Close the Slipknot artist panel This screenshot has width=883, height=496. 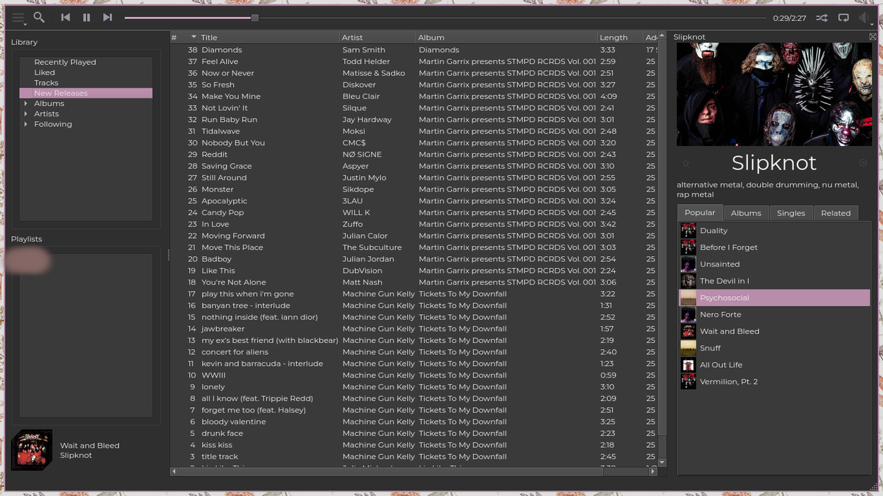coord(873,37)
